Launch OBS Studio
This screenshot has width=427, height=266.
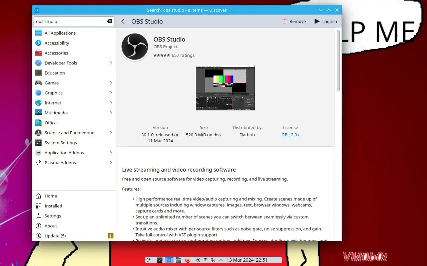click(x=326, y=21)
